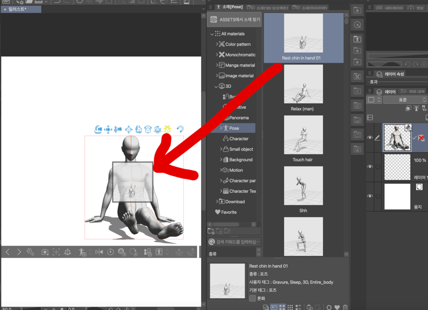Select the Character tree item
Viewport: 428px width, 310px height.
(236, 139)
